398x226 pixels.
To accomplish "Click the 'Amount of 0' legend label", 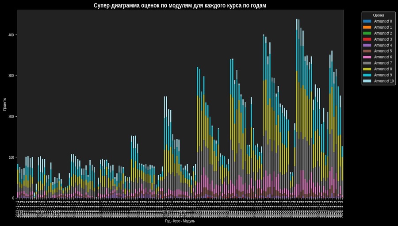I will point(383,21).
